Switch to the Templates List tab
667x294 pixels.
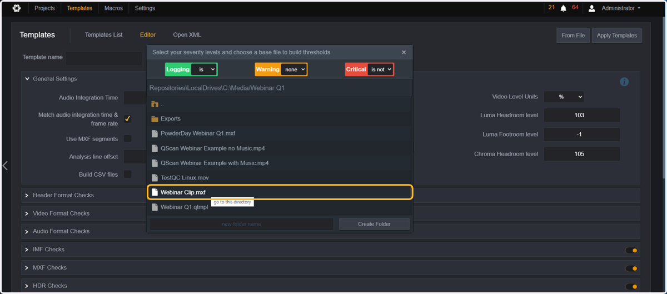[103, 35]
